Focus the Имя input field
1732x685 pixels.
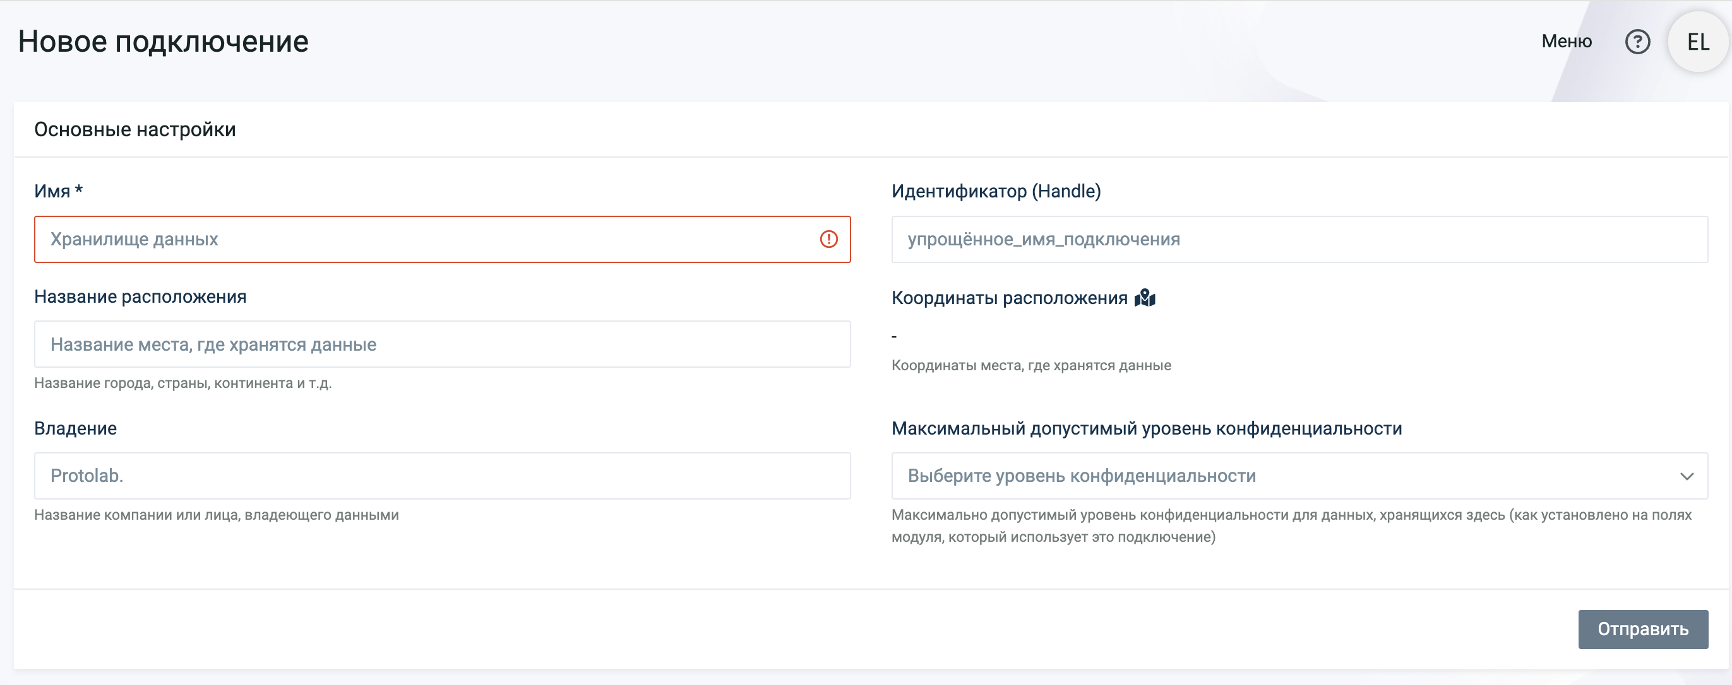424,239
